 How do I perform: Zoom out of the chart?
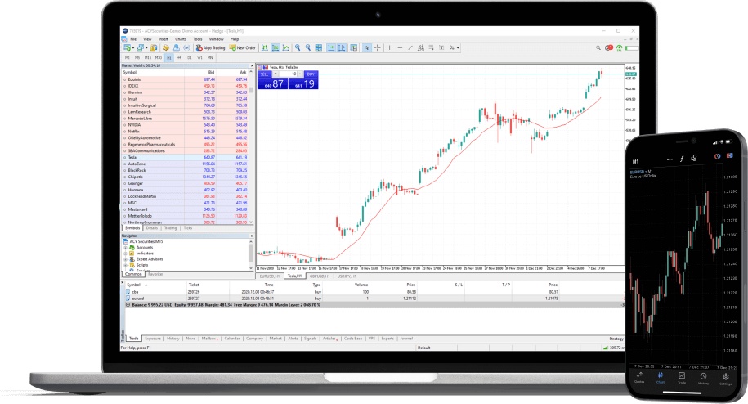coord(308,47)
